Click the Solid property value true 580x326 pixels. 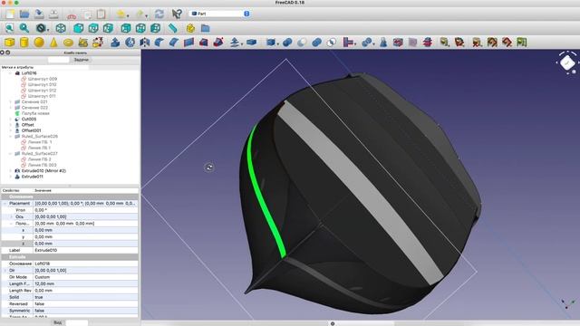(86, 297)
